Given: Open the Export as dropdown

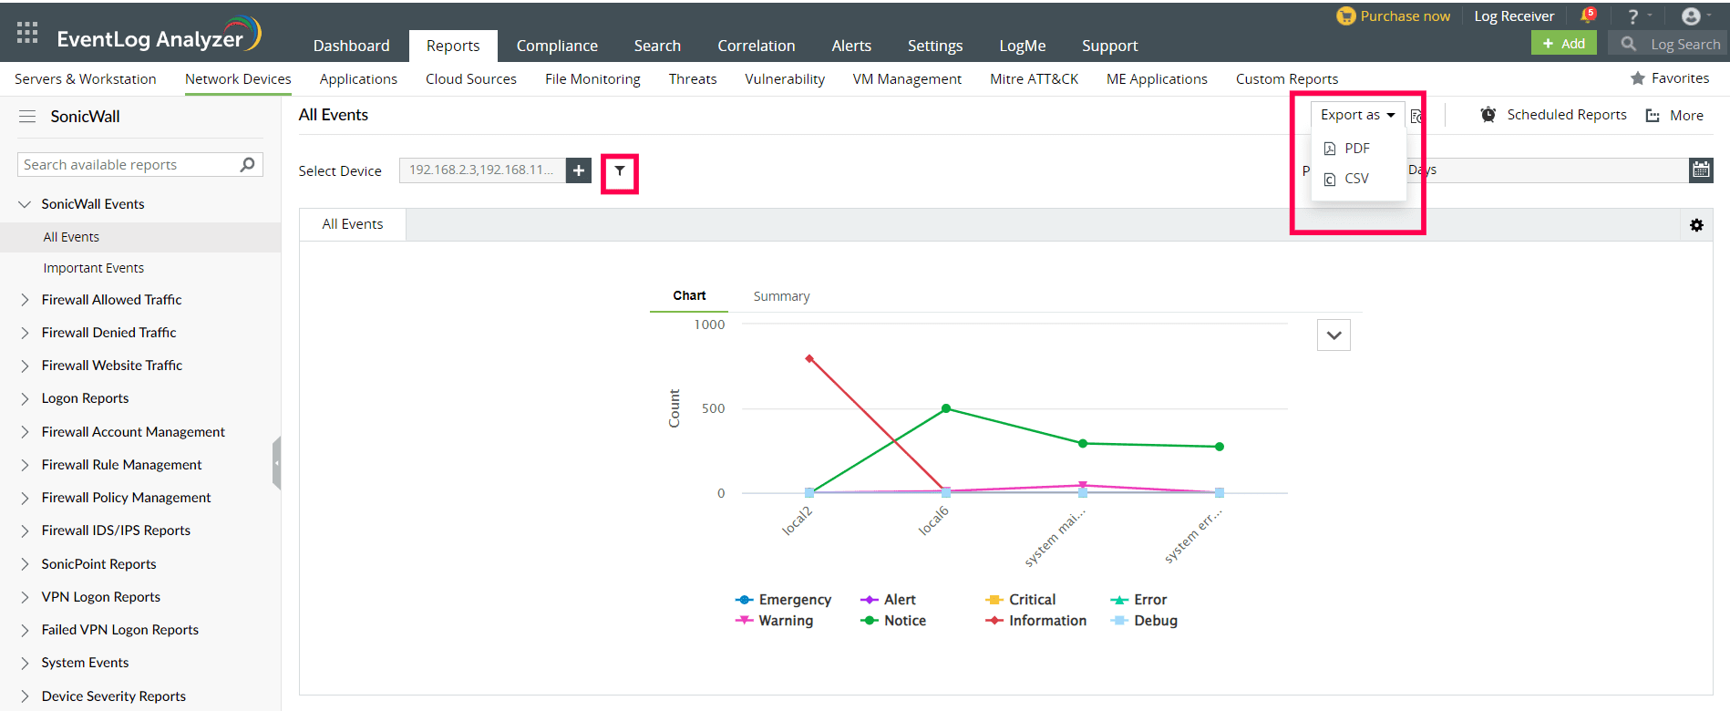Looking at the screenshot, I should (x=1357, y=115).
